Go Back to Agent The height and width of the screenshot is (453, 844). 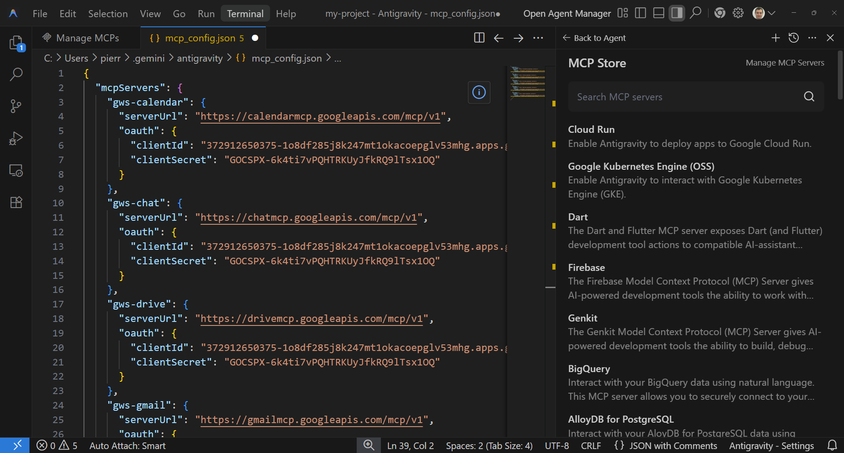click(594, 38)
